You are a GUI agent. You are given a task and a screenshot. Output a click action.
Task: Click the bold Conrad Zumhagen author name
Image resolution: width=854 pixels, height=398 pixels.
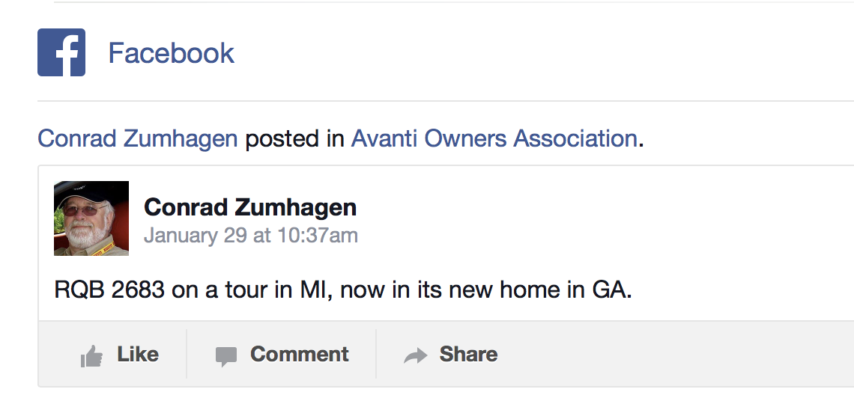tap(250, 206)
